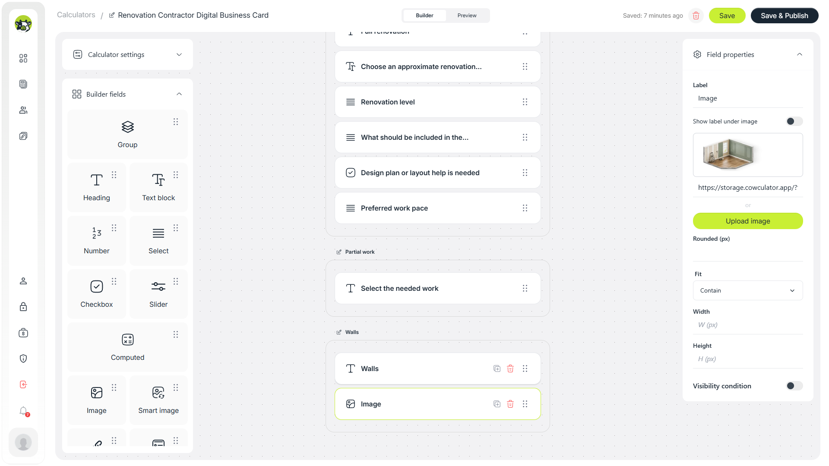Open notifications bell in sidebar
The width and height of the screenshot is (829, 466).
tap(23, 411)
